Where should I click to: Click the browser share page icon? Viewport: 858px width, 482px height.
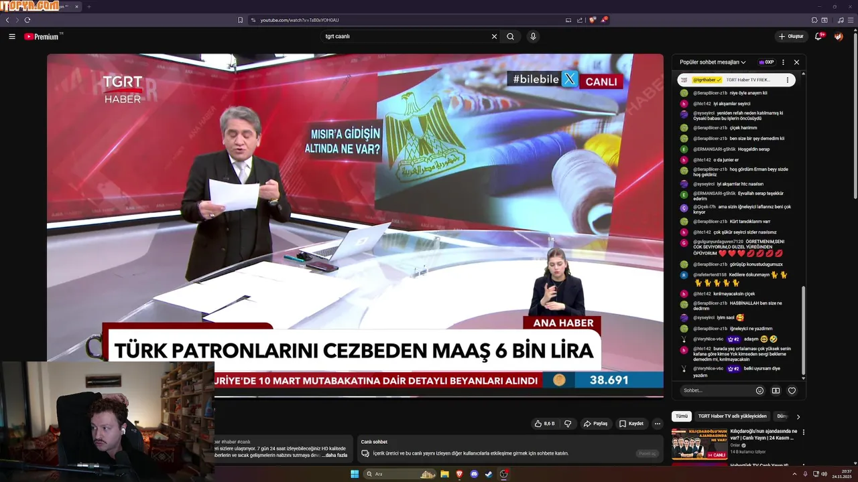(x=580, y=20)
